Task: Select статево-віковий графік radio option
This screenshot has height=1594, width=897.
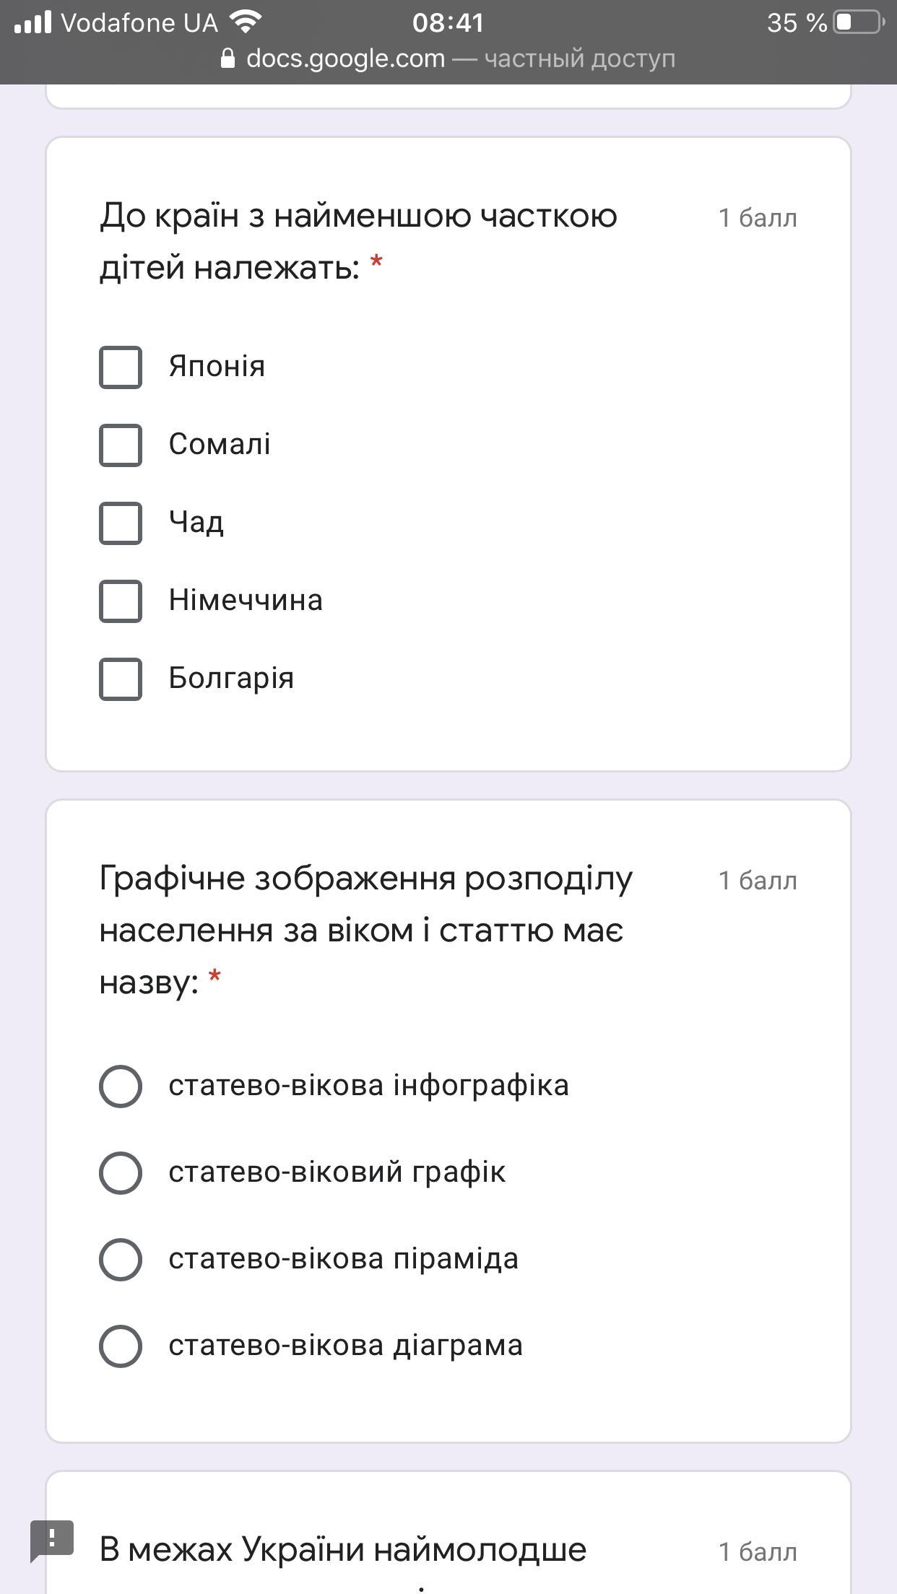Action: tap(121, 1172)
